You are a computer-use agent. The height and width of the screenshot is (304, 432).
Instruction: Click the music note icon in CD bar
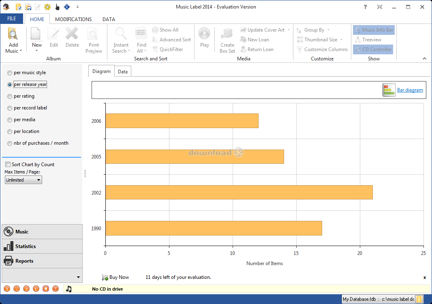(69, 289)
